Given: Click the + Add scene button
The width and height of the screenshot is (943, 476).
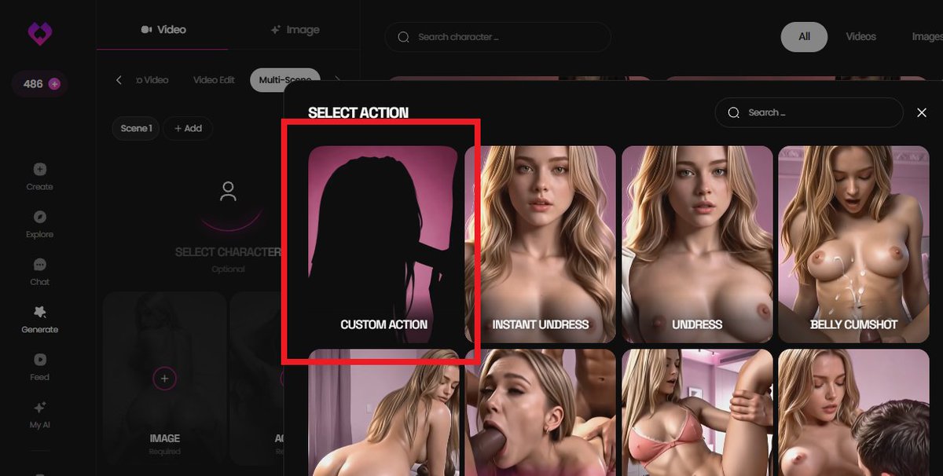Looking at the screenshot, I should point(188,128).
